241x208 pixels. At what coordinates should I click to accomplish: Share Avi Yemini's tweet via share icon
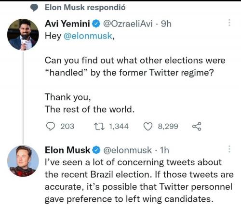pyautogui.click(x=197, y=126)
